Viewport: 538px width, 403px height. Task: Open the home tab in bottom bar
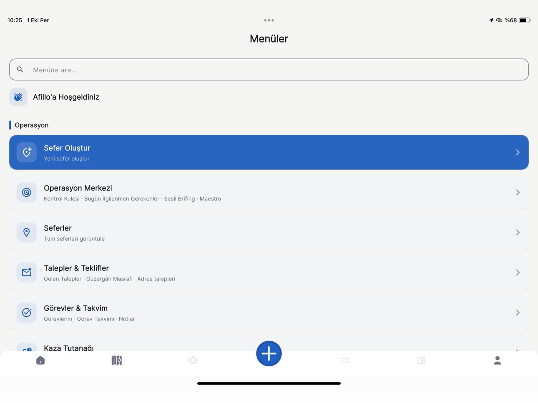pos(40,360)
